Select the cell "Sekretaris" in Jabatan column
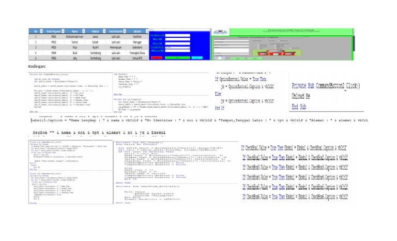This screenshot has height=241, width=397. coord(137,48)
